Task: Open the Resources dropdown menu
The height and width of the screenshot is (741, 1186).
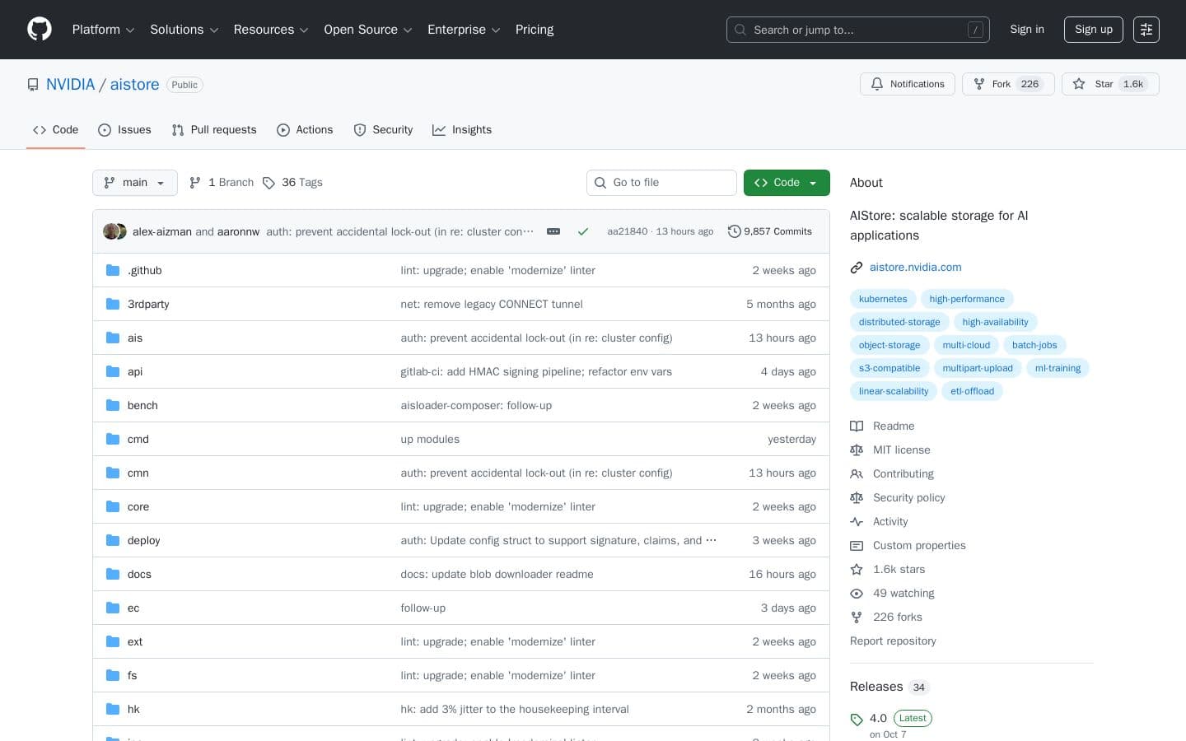Action: [270, 30]
